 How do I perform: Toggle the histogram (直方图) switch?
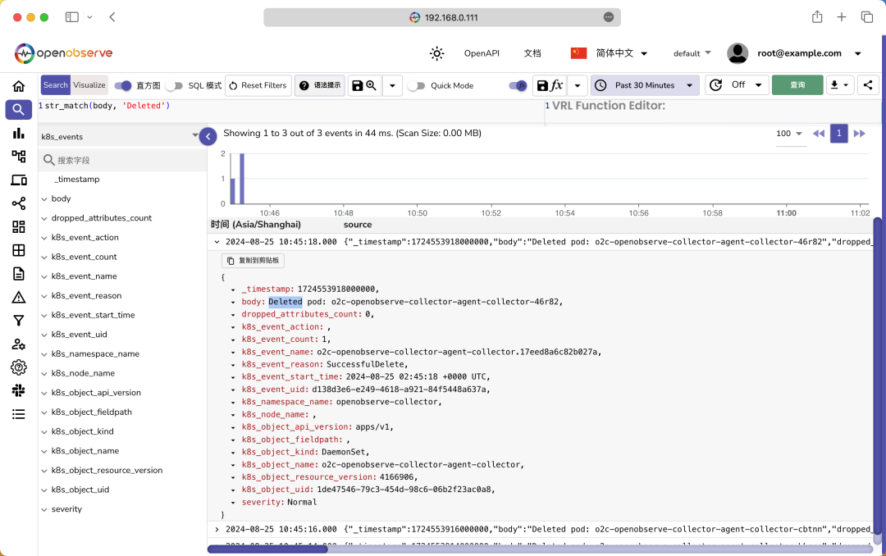point(122,86)
